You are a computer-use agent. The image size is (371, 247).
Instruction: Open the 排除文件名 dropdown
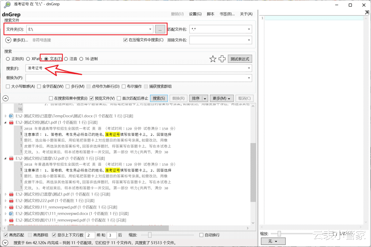coord(249,40)
